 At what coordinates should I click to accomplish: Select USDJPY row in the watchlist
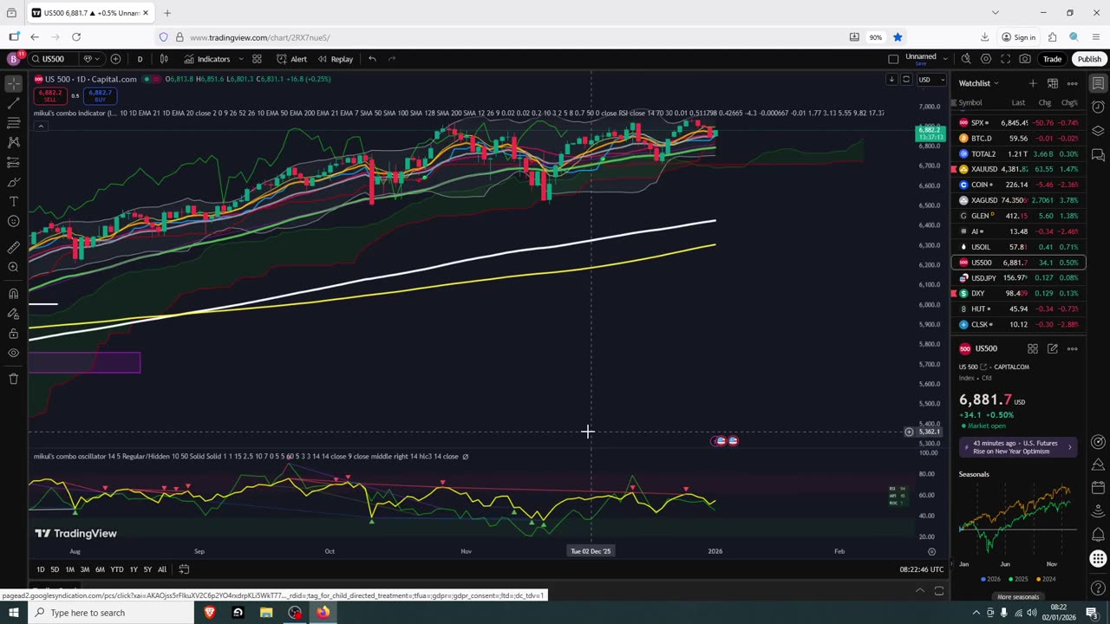click(1018, 278)
